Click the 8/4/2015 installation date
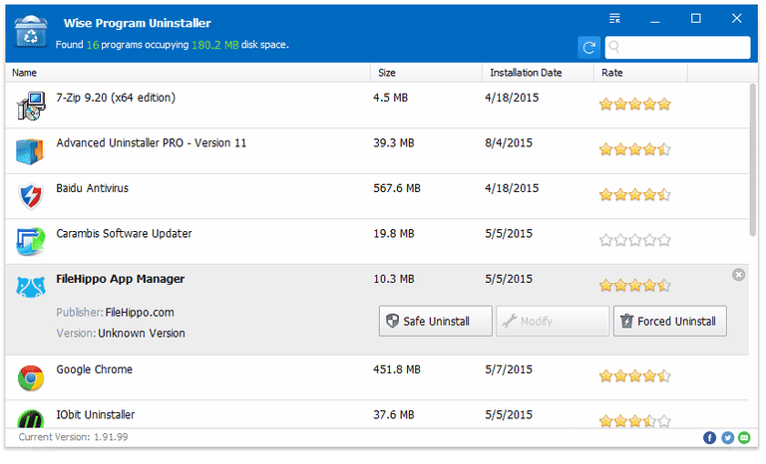Screen dimensions: 766x464 (509, 143)
